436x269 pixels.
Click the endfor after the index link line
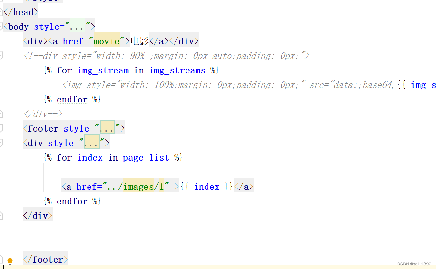[x=72, y=201]
